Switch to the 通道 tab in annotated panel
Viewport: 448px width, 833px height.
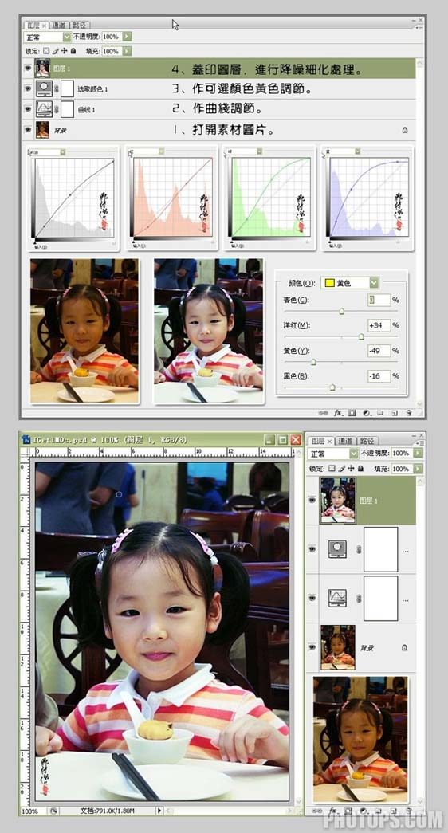coord(59,25)
